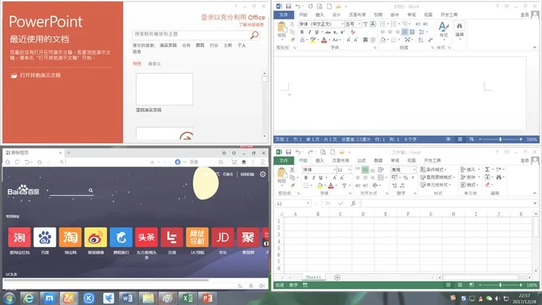542x305 pixels.
Task: Click the text highlight color icon in Word
Action: [313, 40]
